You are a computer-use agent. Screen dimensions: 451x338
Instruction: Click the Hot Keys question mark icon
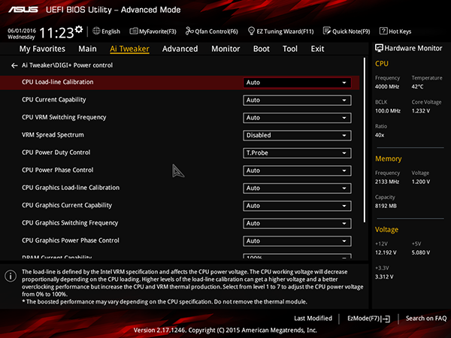pyautogui.click(x=383, y=31)
